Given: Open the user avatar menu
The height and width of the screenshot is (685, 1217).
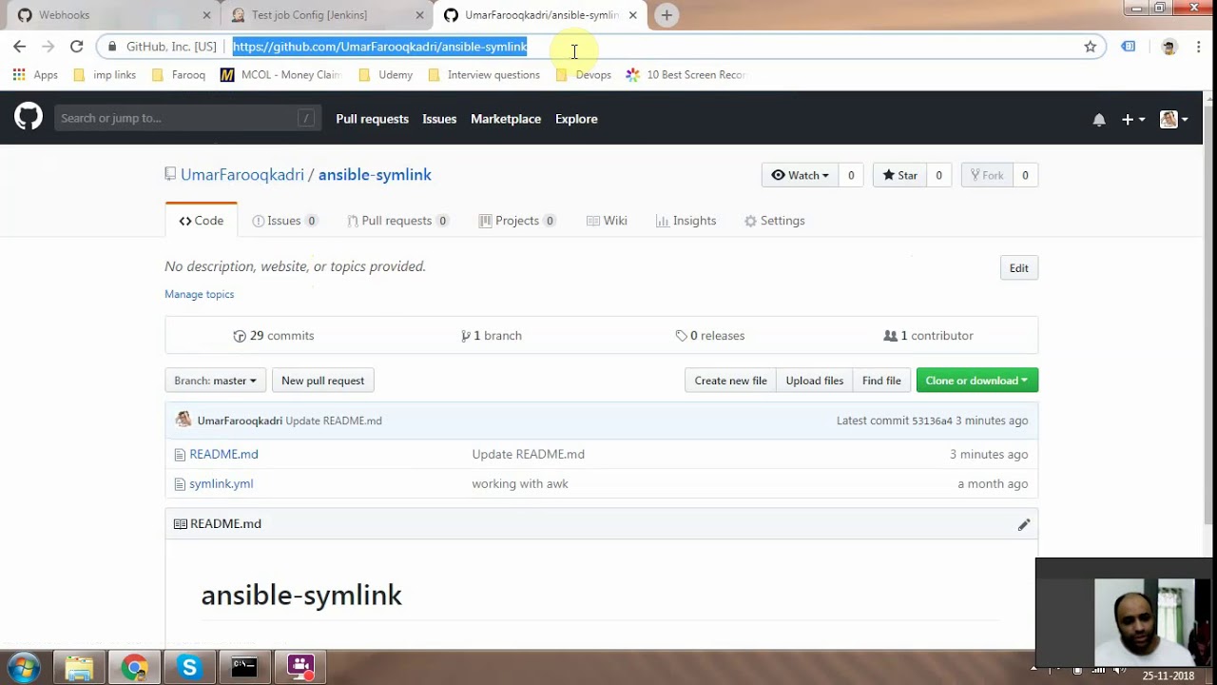Looking at the screenshot, I should coord(1174,119).
